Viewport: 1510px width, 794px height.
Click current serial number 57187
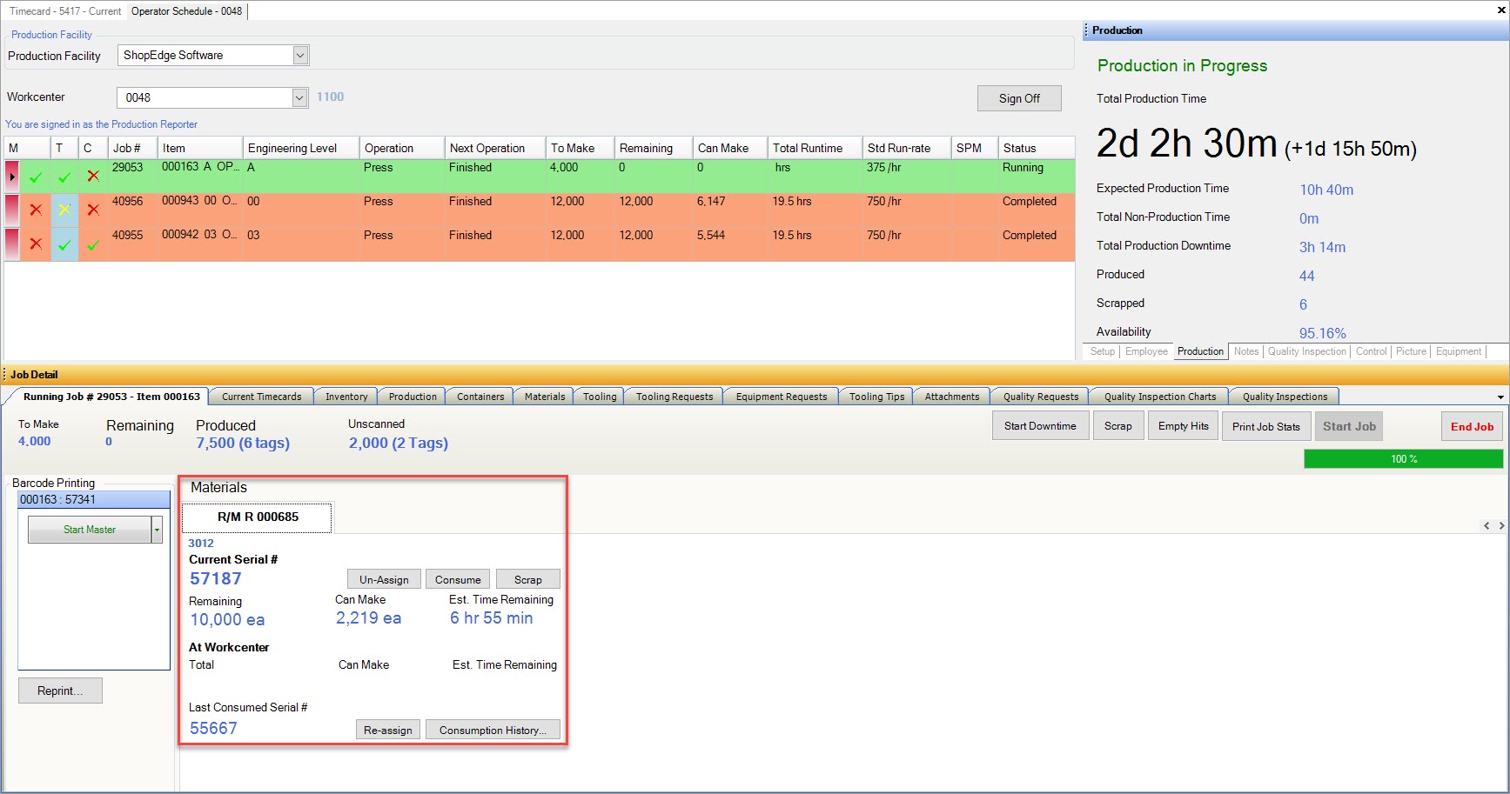[216, 578]
